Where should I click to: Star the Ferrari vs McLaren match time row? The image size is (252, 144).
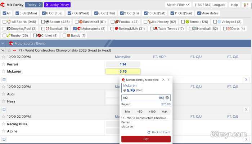[x=3, y=57]
